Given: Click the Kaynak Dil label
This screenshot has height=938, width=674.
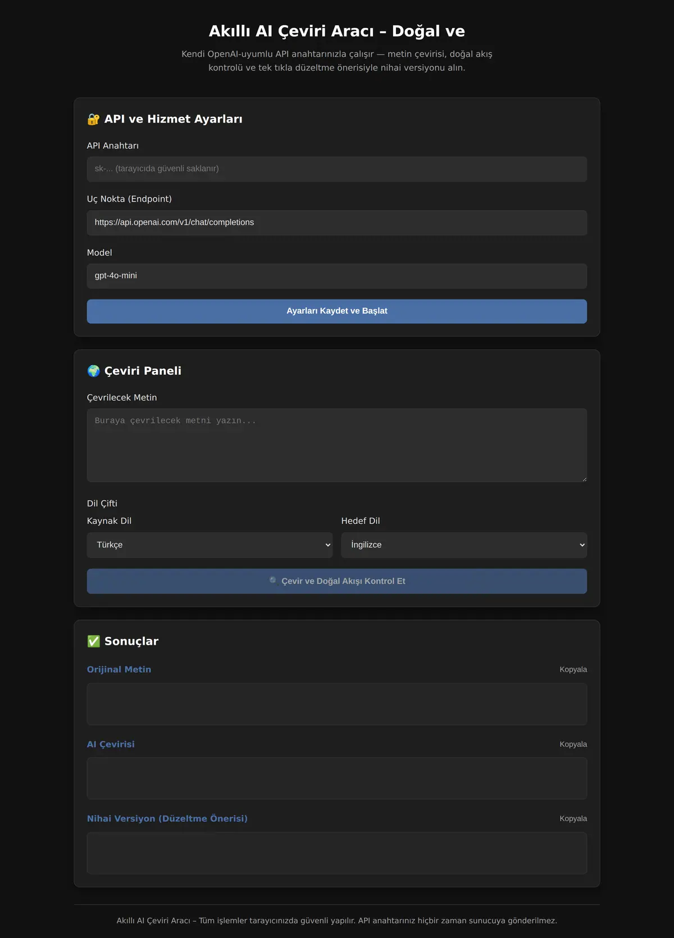Looking at the screenshot, I should pos(109,521).
